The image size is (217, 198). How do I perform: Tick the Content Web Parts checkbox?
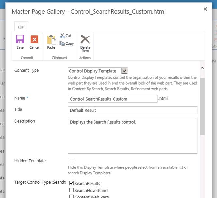coord(71,196)
